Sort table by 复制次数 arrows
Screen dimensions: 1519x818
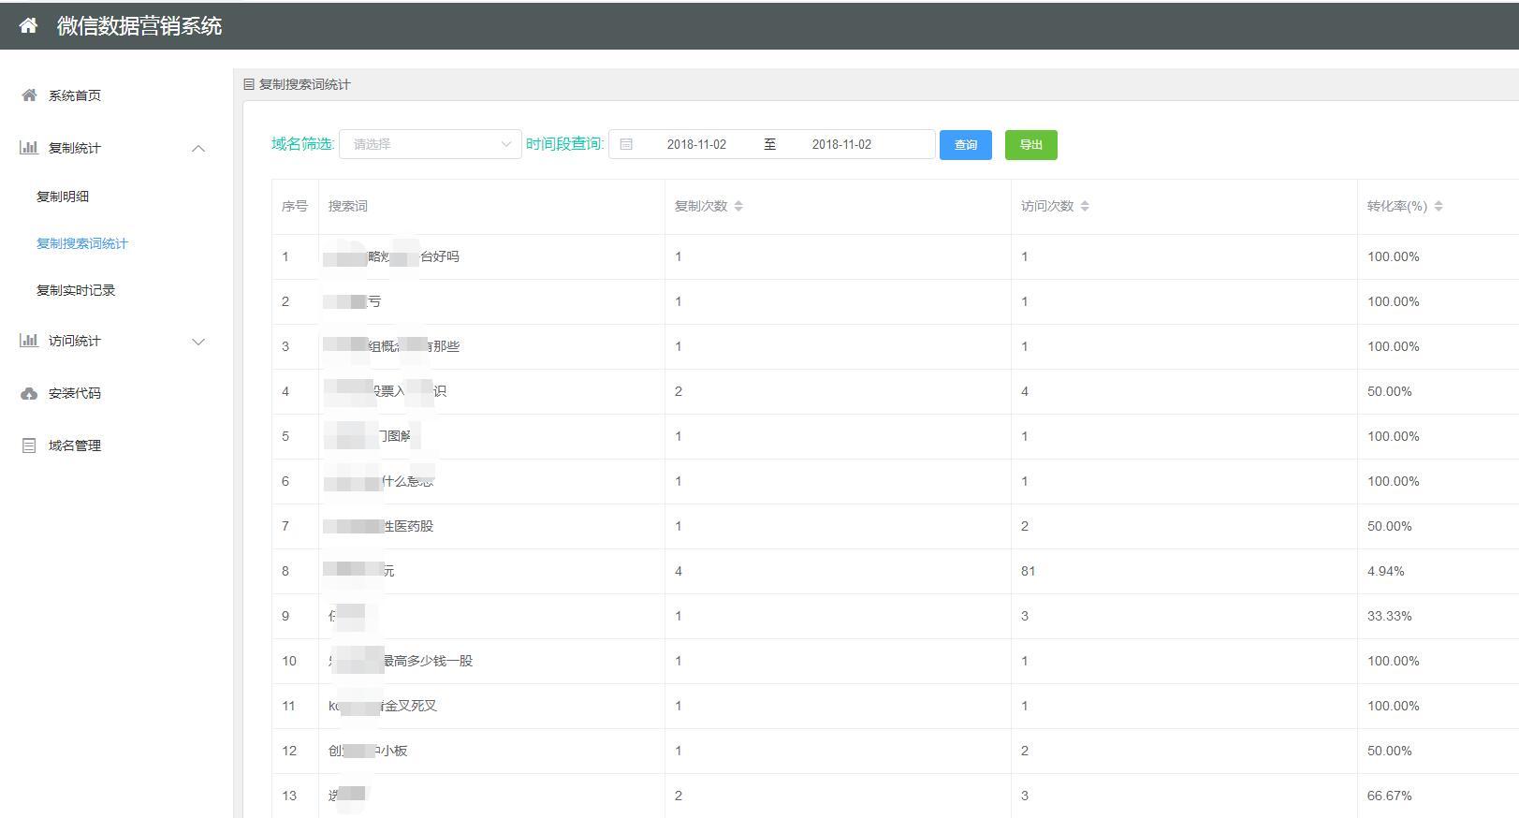(x=738, y=206)
